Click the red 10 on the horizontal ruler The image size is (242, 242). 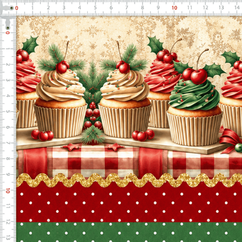(174, 8)
